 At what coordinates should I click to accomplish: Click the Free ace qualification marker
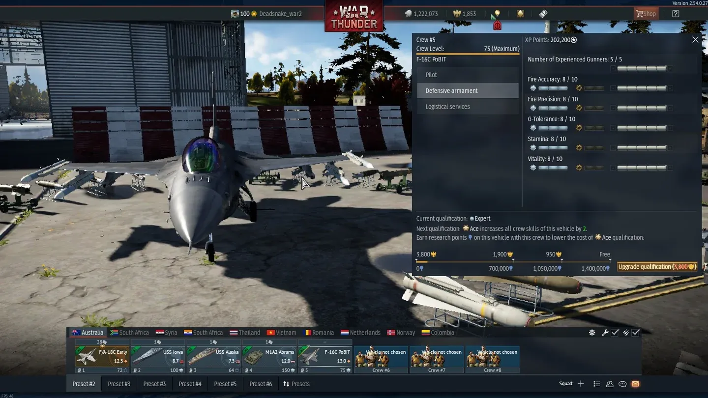point(605,254)
